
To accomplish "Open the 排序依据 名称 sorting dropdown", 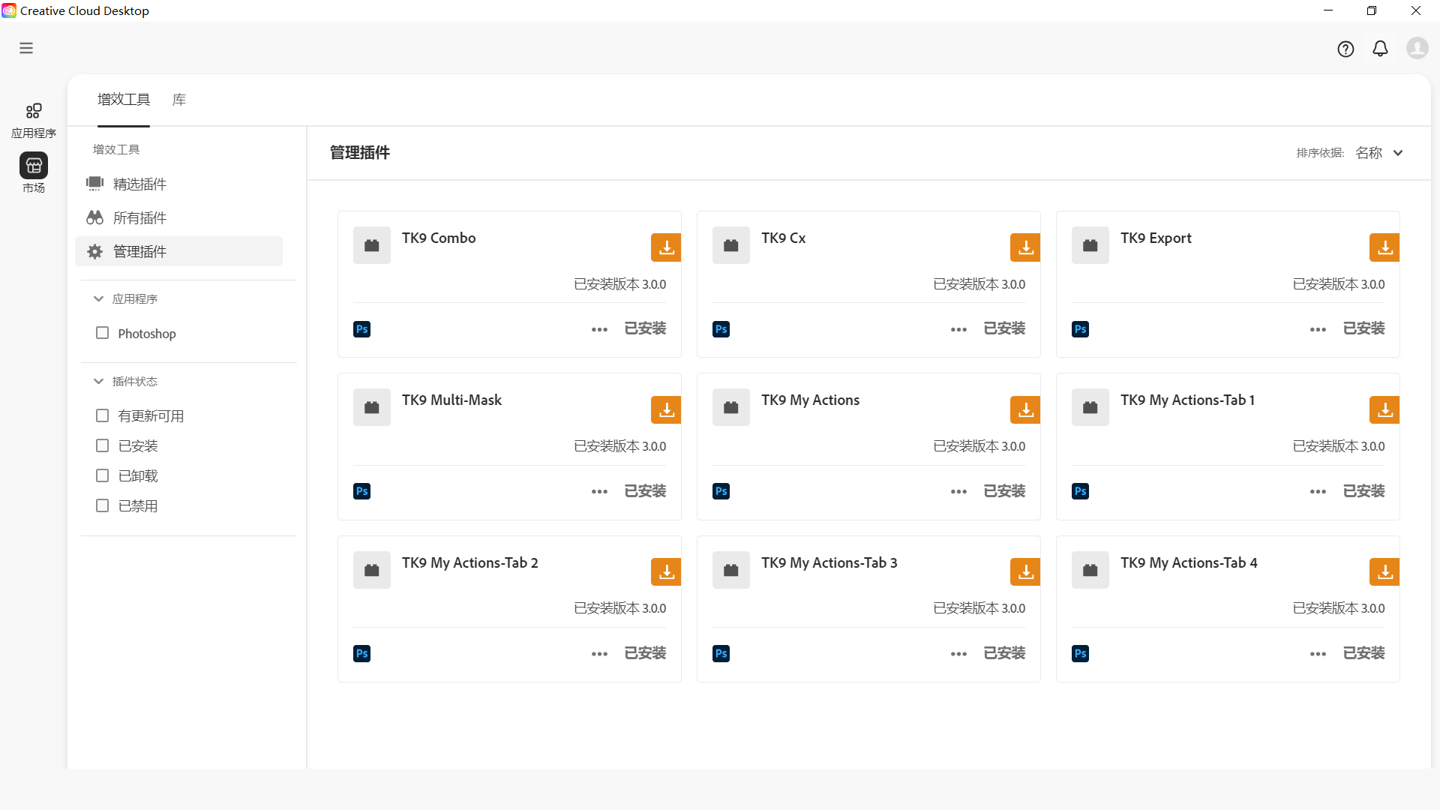I will [x=1380, y=152].
